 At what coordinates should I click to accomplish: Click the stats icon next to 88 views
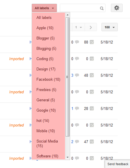click(92, 42)
